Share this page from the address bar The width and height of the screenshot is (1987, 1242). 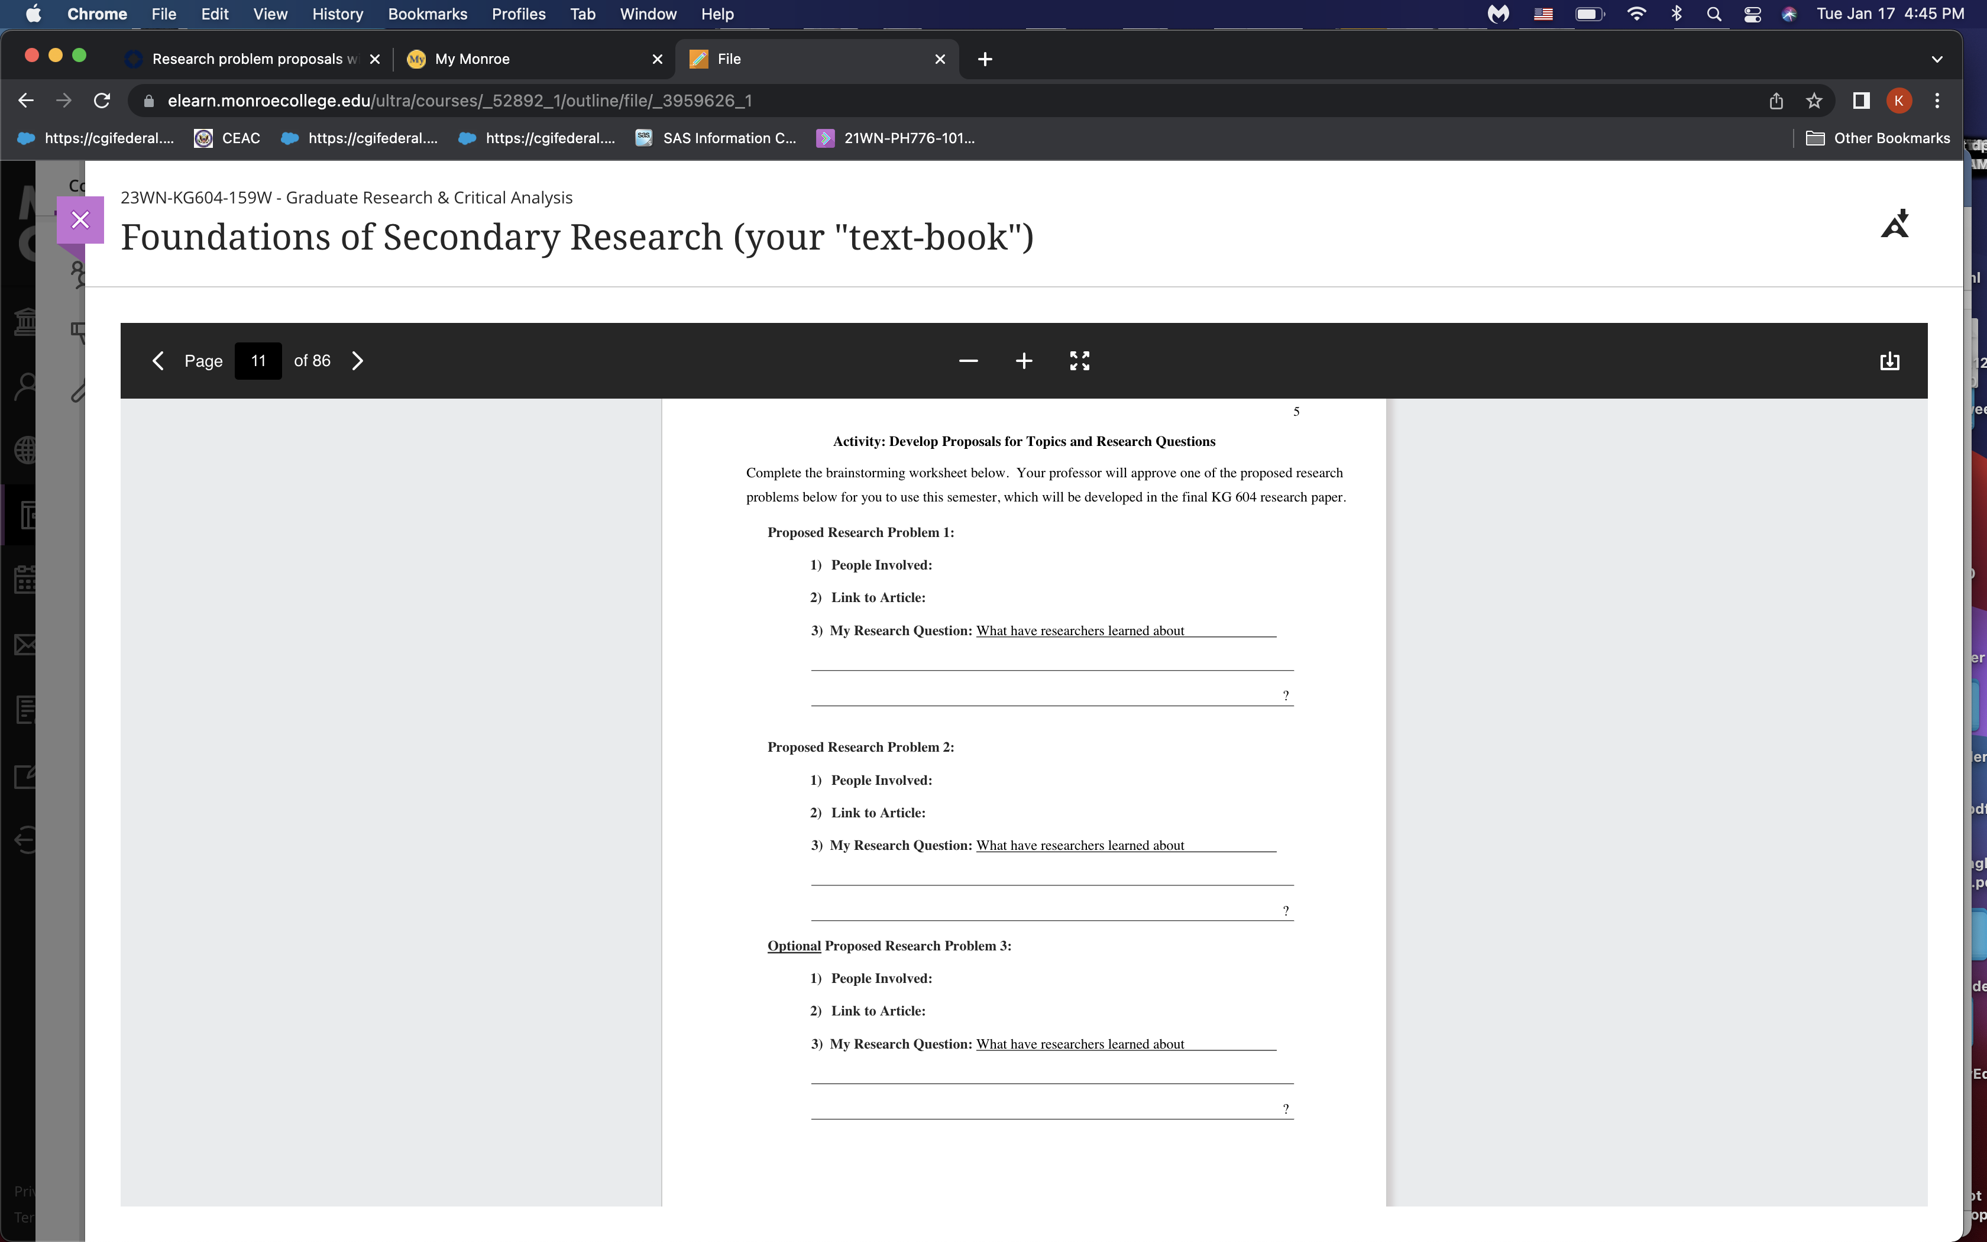click(x=1776, y=100)
